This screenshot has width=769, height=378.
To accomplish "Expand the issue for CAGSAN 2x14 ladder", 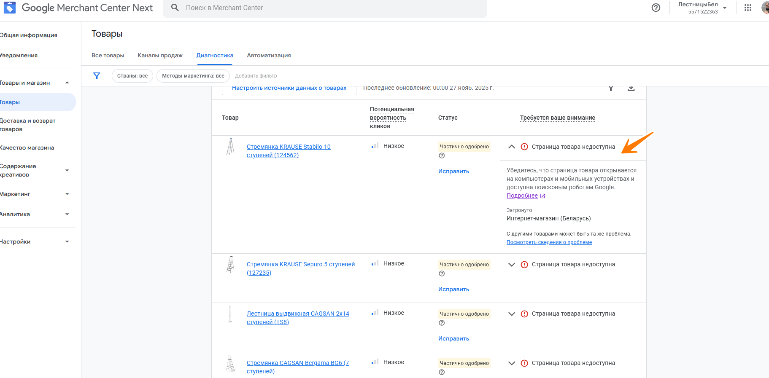I will (x=512, y=314).
